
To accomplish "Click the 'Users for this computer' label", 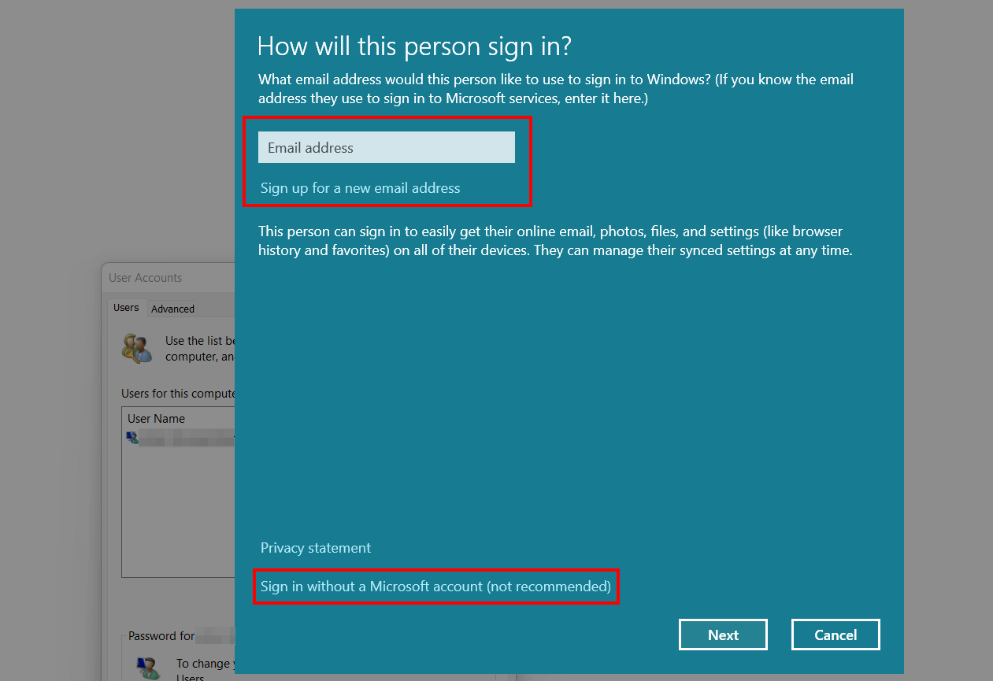I will (178, 393).
